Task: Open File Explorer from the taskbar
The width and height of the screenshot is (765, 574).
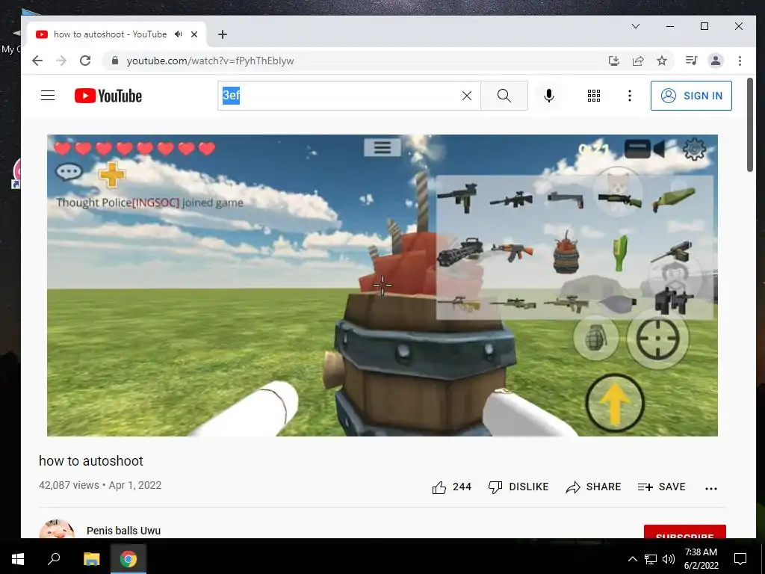Action: (91, 559)
